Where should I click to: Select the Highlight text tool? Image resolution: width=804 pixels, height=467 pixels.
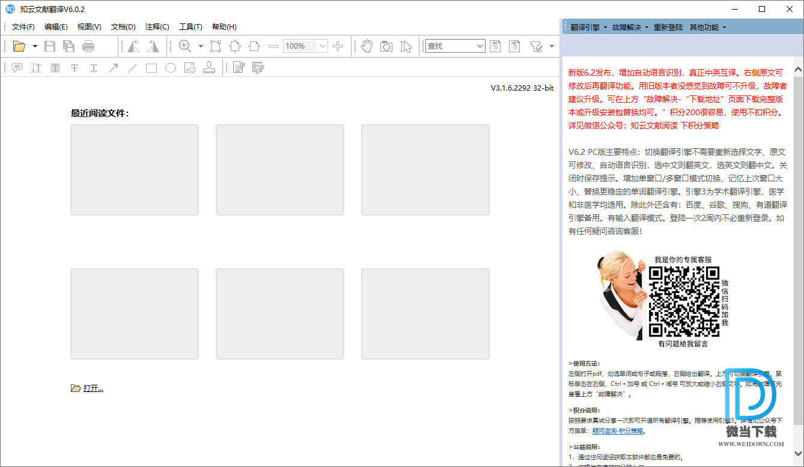[x=55, y=68]
